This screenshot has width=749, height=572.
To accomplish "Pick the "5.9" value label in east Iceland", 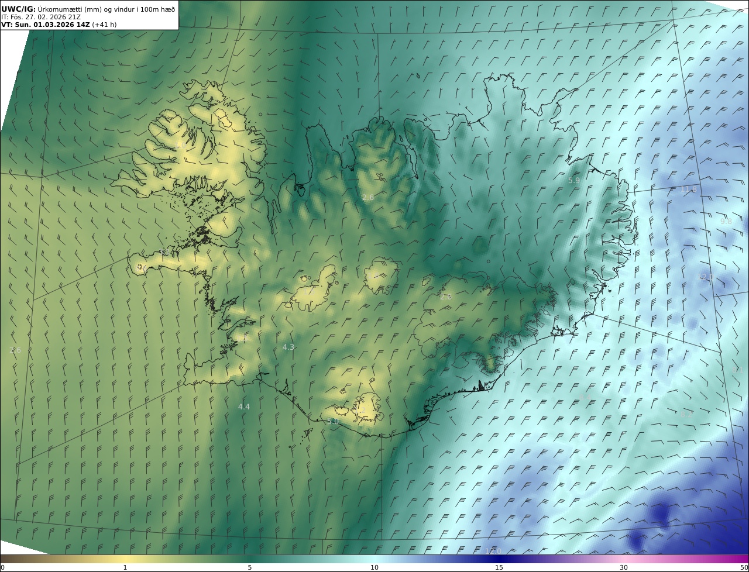I will pyautogui.click(x=574, y=181).
